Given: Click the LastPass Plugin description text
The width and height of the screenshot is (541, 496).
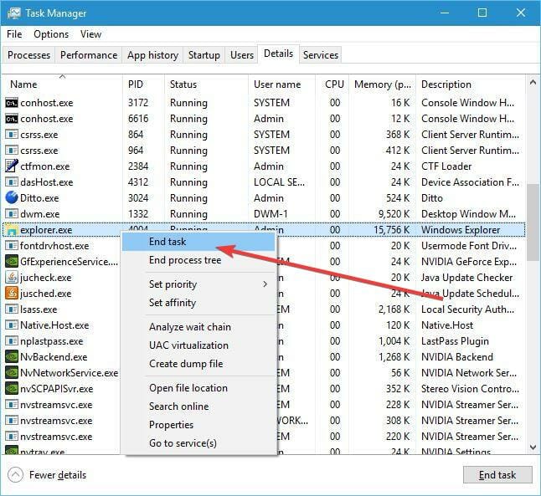Looking at the screenshot, I should pos(455,341).
